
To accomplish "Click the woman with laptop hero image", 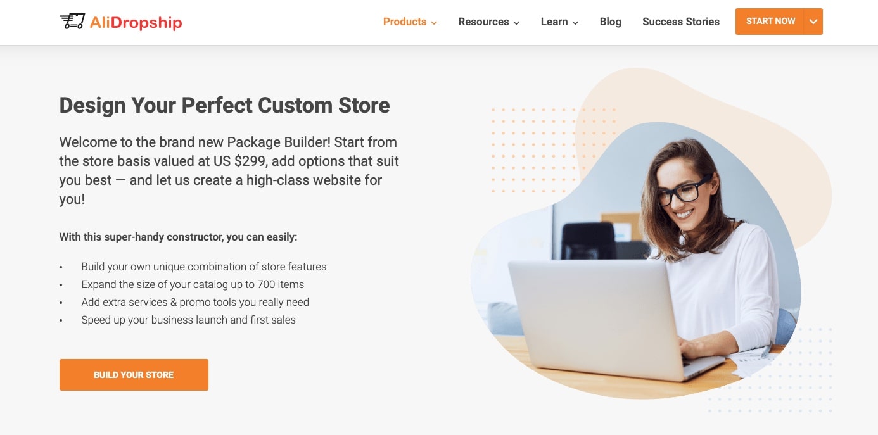I will point(635,260).
